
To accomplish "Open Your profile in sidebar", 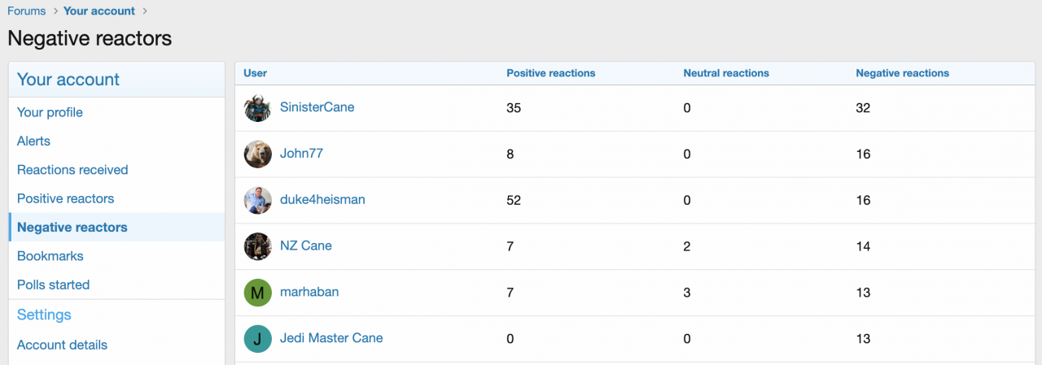I will 50,112.
